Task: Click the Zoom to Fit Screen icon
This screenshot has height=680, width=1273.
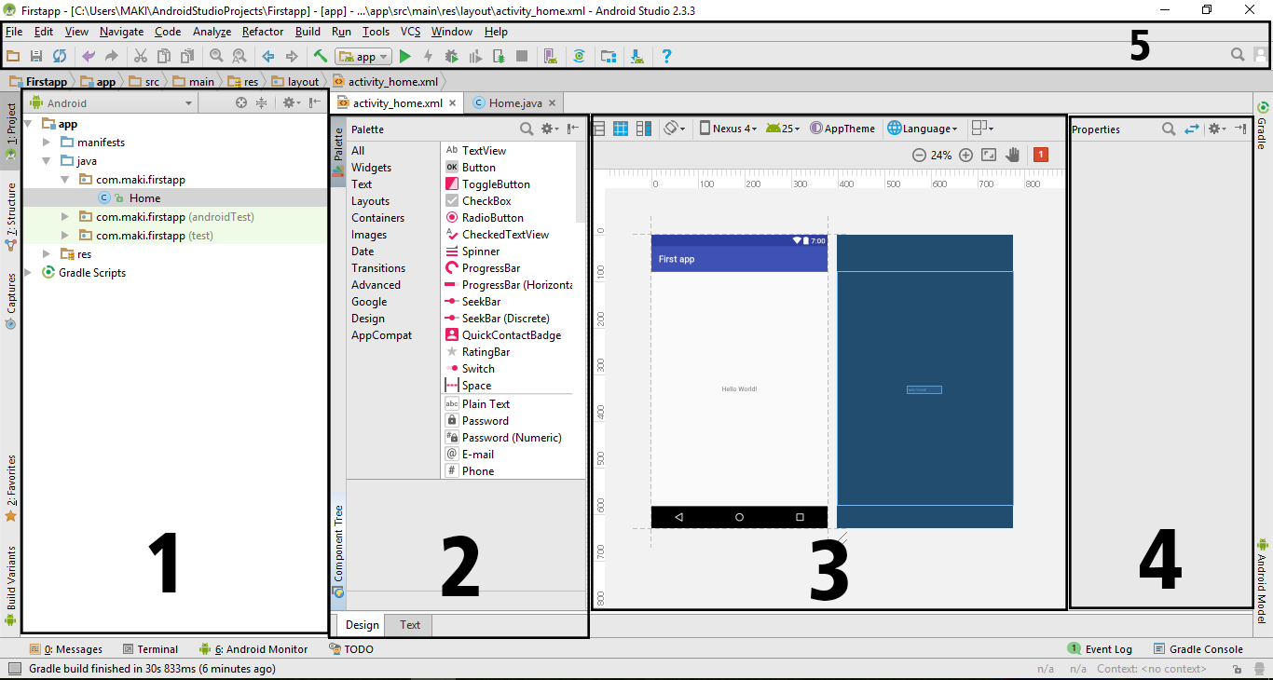Action: (x=990, y=156)
